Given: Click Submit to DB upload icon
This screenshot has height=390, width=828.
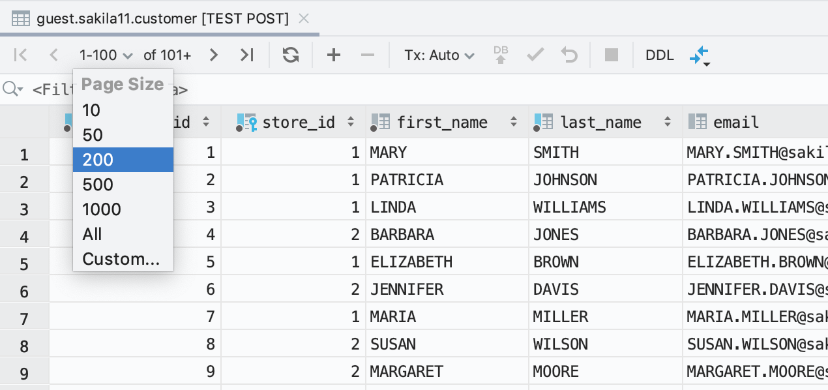Looking at the screenshot, I should 501,55.
